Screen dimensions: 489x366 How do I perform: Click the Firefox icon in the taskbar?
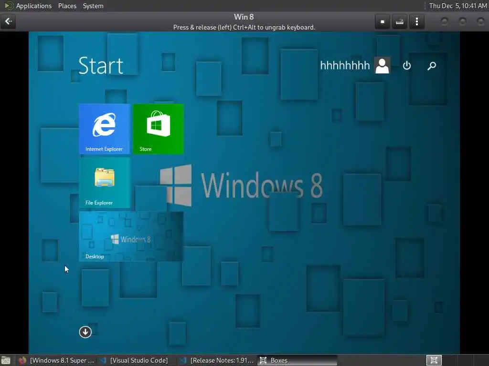pyautogui.click(x=22, y=360)
